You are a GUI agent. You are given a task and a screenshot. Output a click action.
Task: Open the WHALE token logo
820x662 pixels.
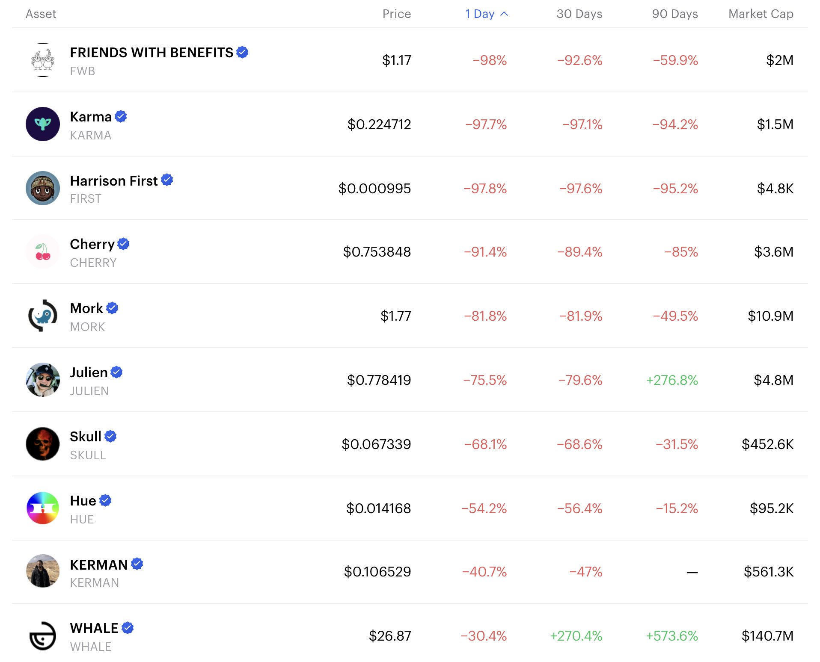(x=43, y=635)
